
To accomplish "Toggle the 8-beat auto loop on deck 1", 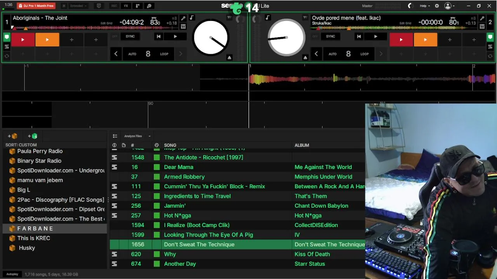I will [x=148, y=54].
